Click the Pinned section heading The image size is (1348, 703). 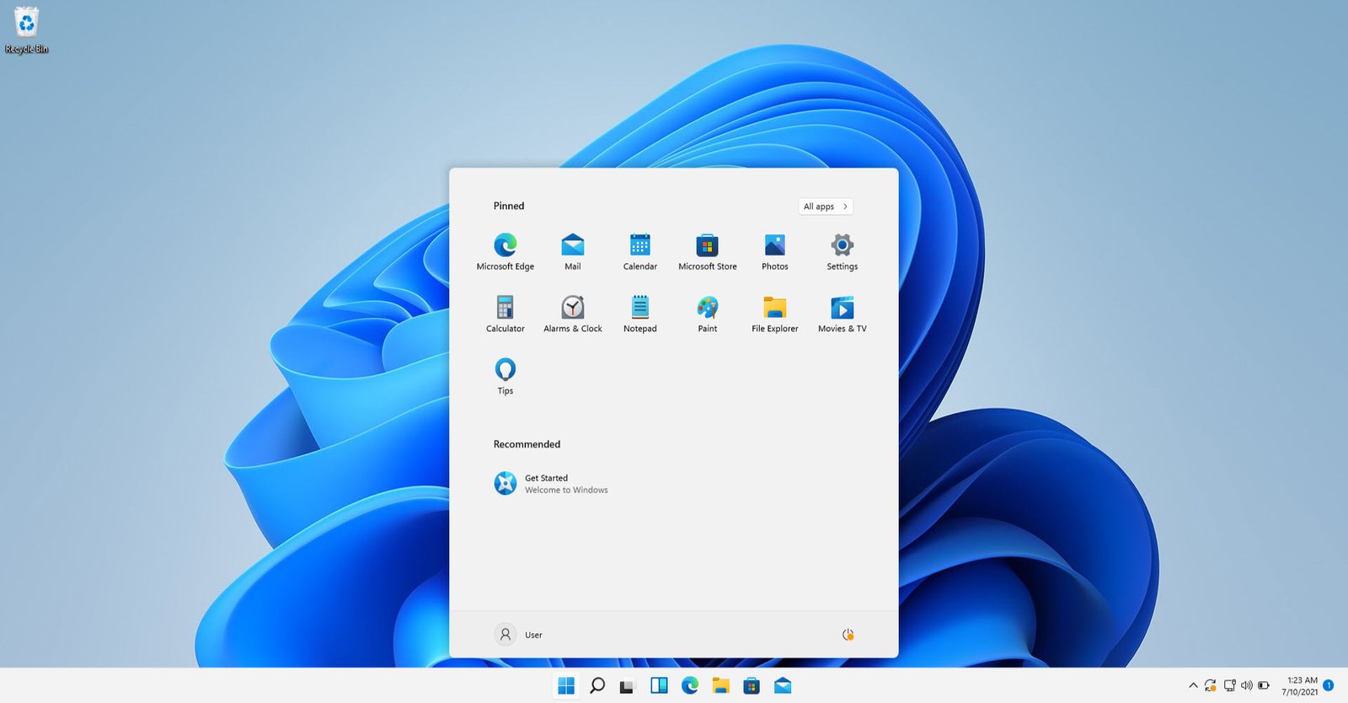509,206
